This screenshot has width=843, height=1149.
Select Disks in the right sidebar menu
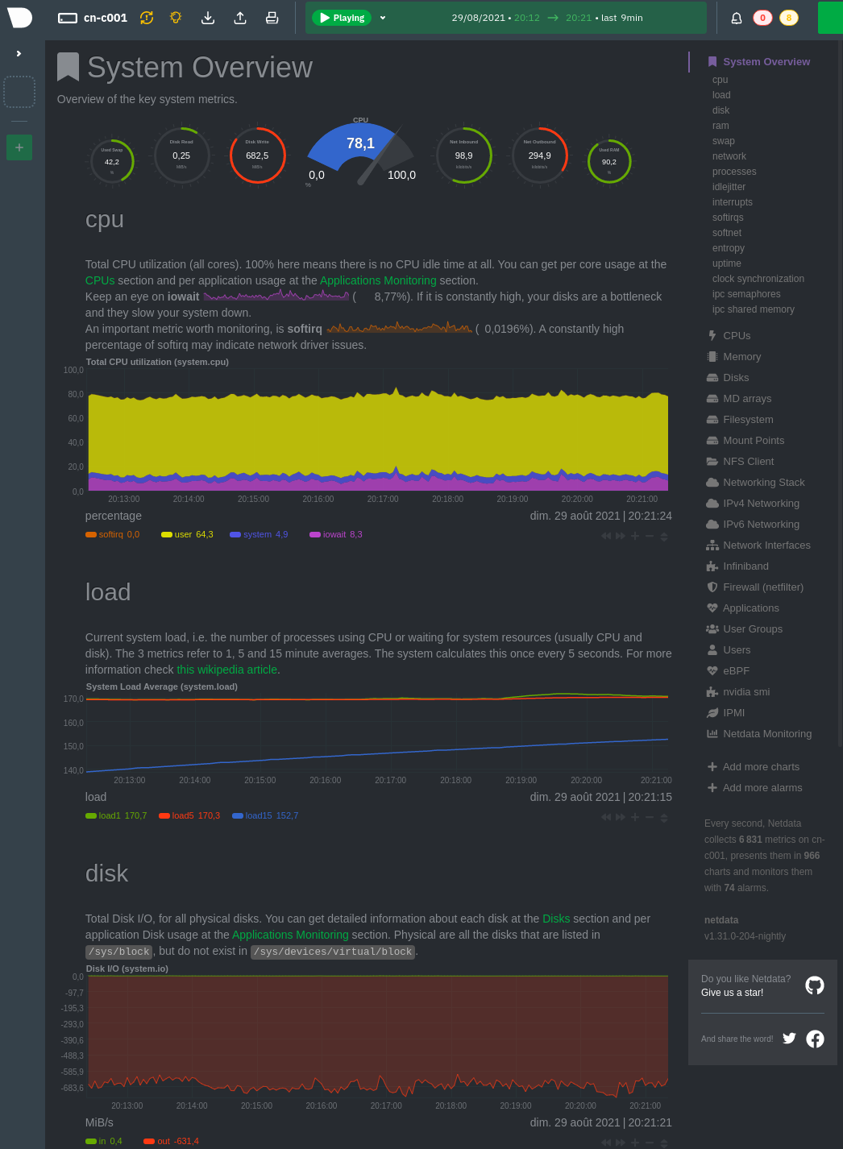pyautogui.click(x=736, y=377)
